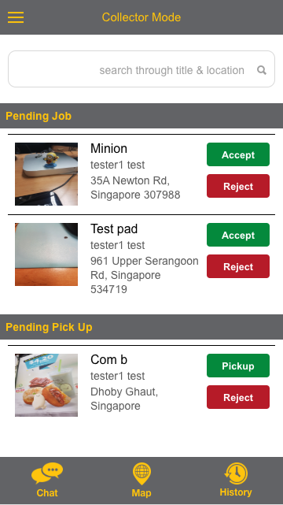Click the Pending Pick Up section header
This screenshot has width=283, height=505.
click(141, 327)
